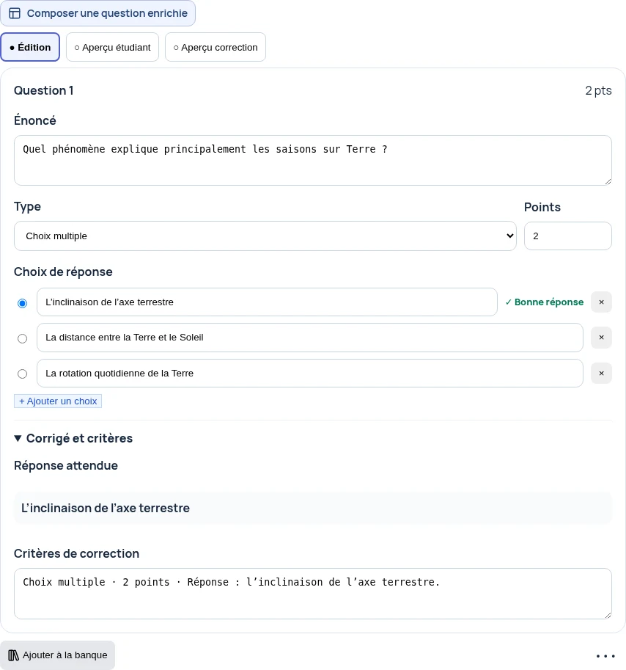Edit the La rotation quotidienne de la Terre field
Image resolution: width=626 pixels, height=670 pixels.
pyautogui.click(x=310, y=373)
